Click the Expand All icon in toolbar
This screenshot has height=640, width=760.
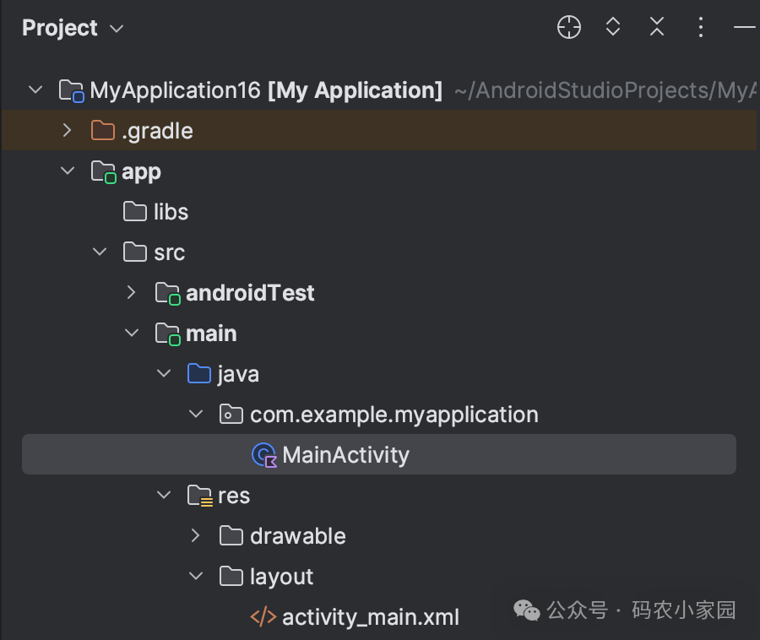point(612,27)
